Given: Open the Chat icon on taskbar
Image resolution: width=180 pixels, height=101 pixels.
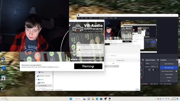Looking at the screenshot, I should click(89, 99).
